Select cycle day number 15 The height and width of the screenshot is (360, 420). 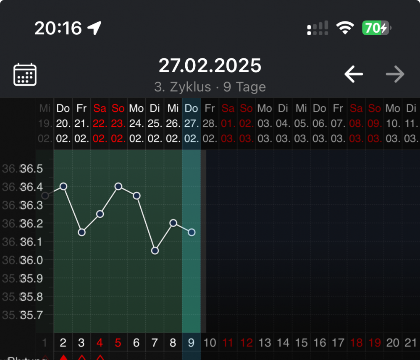coord(301,343)
